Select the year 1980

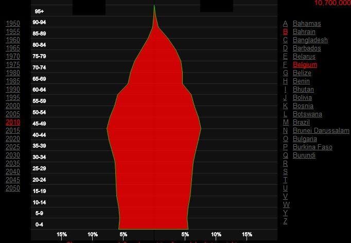(x=13, y=73)
